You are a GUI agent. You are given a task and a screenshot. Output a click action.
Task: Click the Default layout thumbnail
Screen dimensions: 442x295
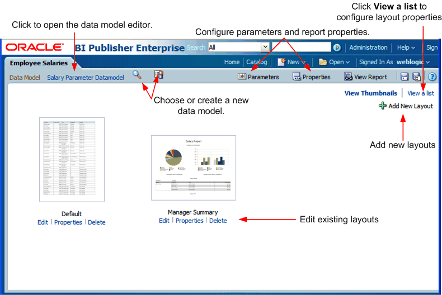coord(72,160)
